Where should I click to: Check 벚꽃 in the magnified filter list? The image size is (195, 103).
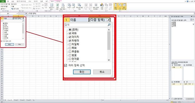coord(70,55)
